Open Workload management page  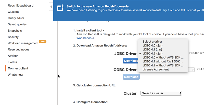23,43
